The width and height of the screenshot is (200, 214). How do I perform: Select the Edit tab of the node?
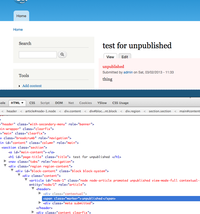click(125, 57)
